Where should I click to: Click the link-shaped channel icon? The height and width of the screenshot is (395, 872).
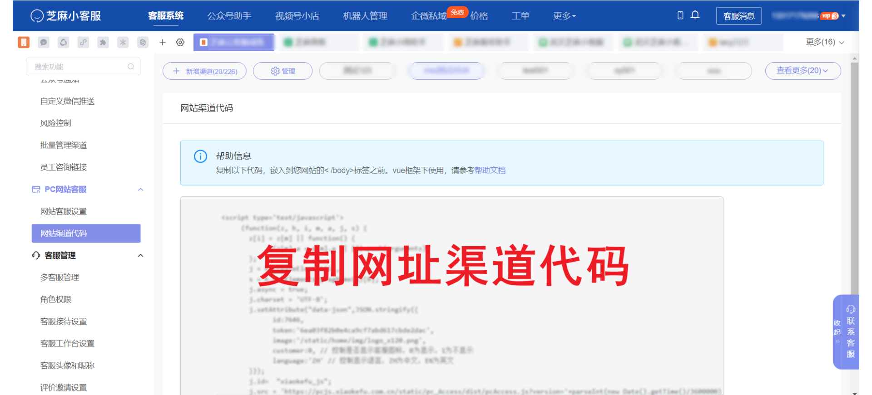(x=83, y=42)
